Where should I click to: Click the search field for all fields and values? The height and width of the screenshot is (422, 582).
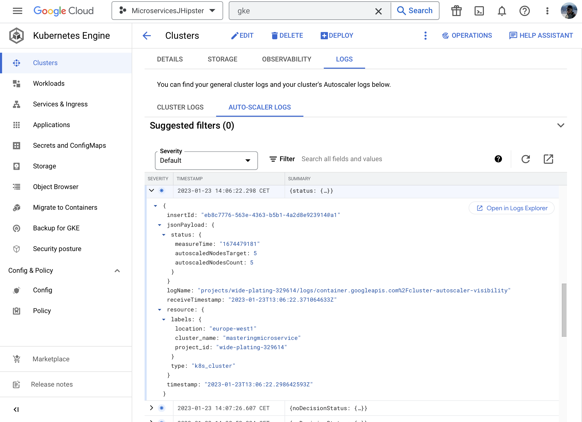pyautogui.click(x=342, y=159)
